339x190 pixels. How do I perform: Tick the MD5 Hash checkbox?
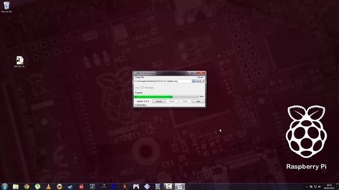pos(142,88)
